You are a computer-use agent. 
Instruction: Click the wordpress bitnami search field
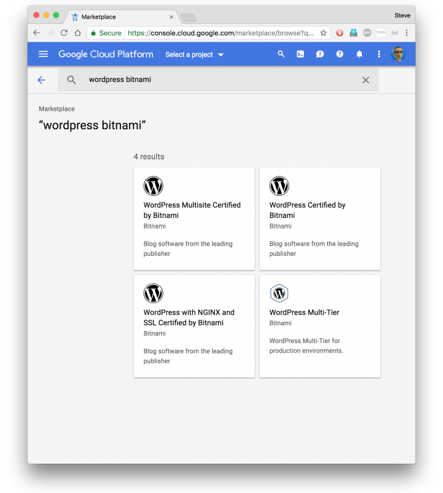220,80
